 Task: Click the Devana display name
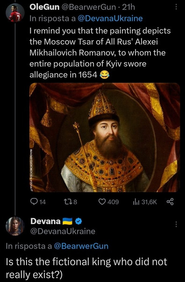click(x=45, y=221)
